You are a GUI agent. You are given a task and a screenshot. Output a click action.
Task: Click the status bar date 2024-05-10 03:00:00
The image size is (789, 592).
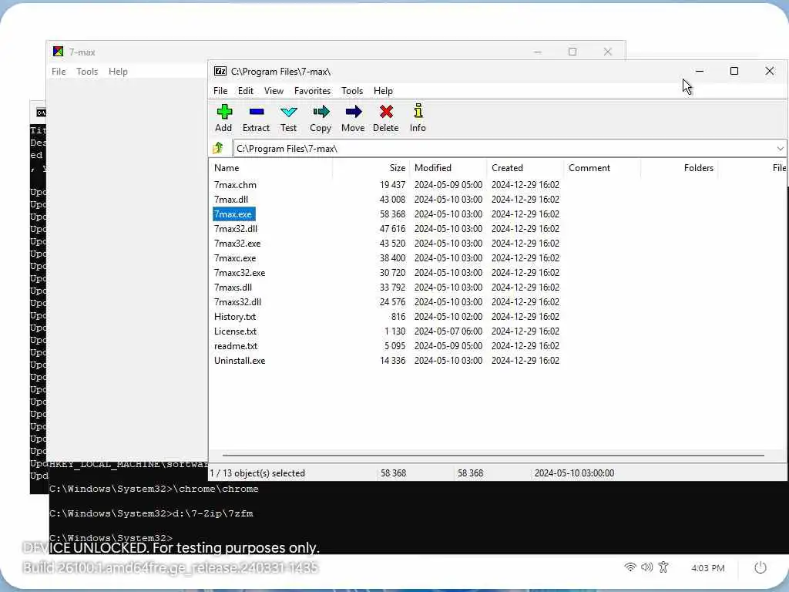(x=574, y=473)
